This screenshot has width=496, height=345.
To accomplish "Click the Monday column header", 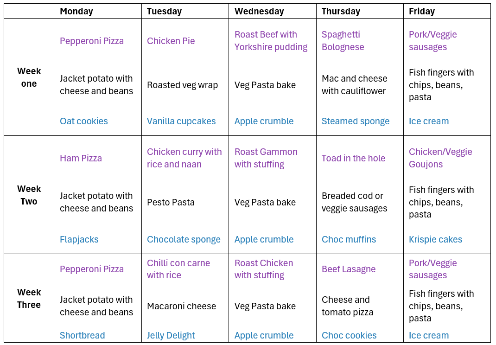I will point(76,12).
